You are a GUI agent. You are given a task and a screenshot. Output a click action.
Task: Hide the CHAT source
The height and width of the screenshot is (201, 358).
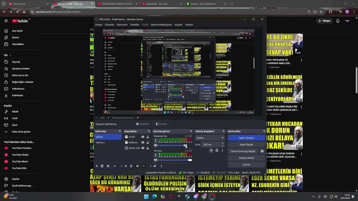[x=143, y=137]
